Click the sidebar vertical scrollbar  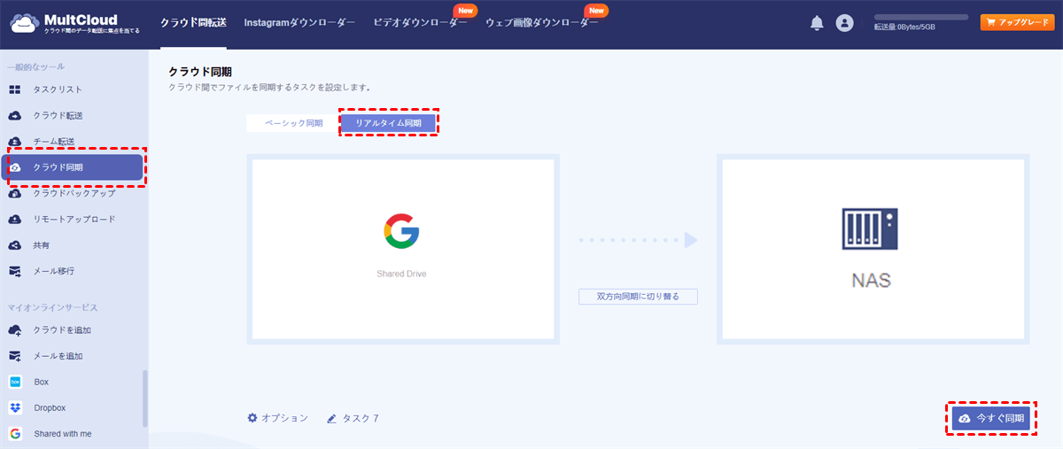click(145, 399)
